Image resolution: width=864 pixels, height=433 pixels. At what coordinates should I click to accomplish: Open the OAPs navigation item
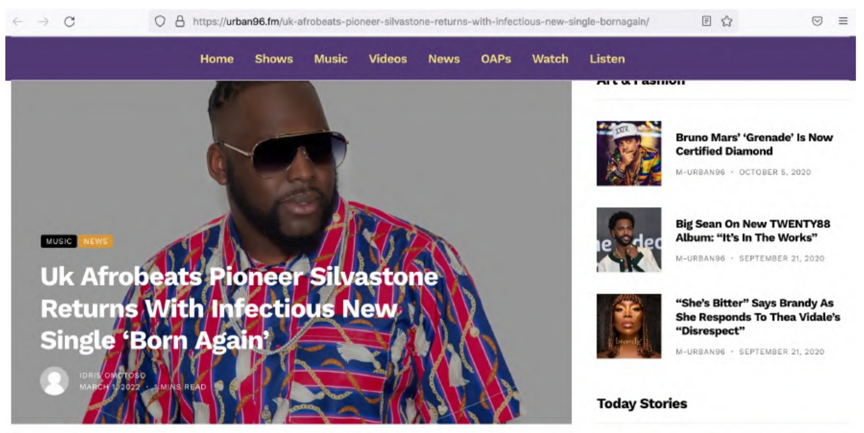click(496, 59)
